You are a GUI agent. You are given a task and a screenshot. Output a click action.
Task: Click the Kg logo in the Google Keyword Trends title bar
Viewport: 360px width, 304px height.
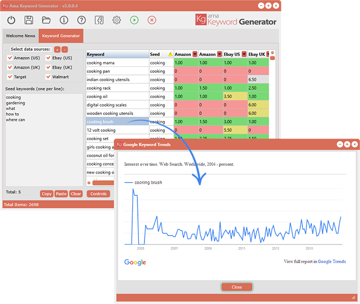pyautogui.click(x=119, y=144)
